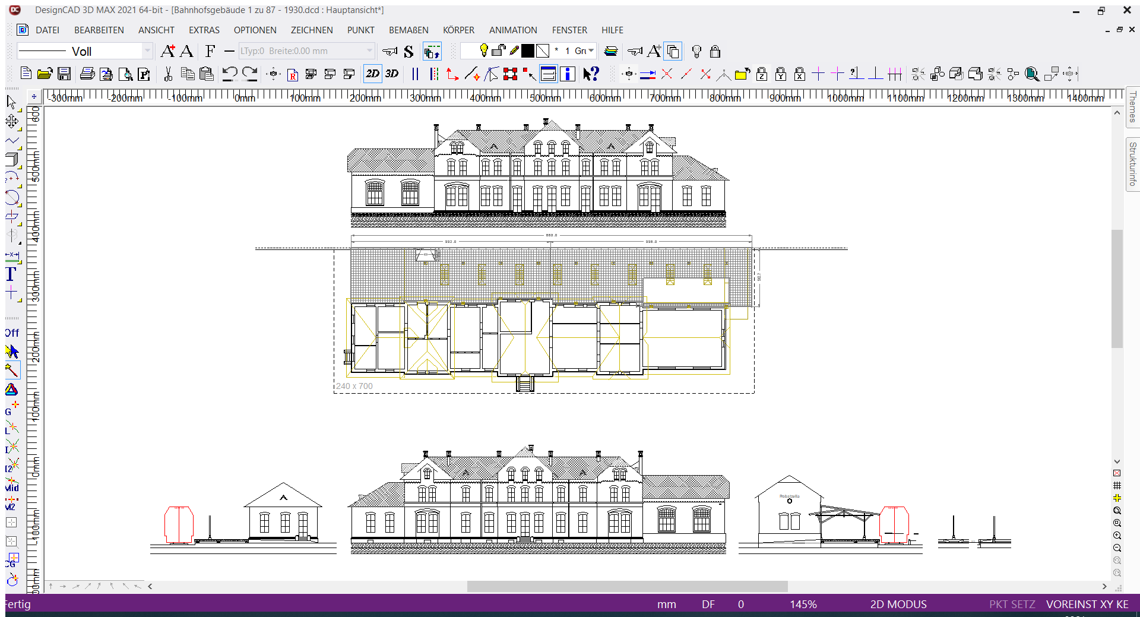Click the black fill color swatch
The image size is (1140, 617).
527,51
